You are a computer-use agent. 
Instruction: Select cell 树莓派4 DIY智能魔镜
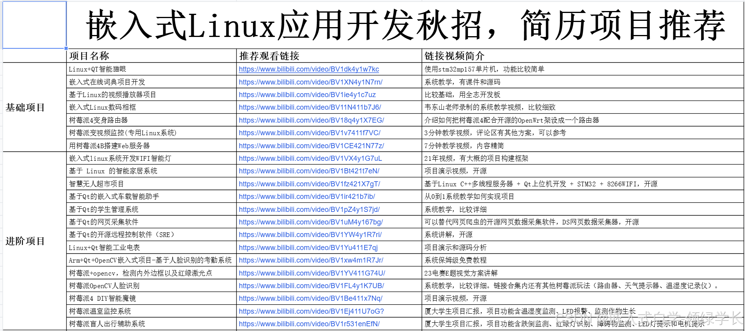(x=152, y=298)
